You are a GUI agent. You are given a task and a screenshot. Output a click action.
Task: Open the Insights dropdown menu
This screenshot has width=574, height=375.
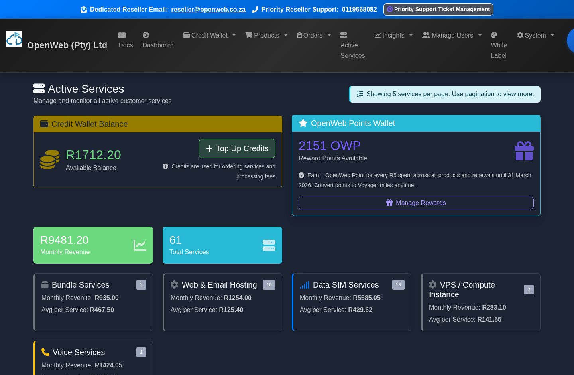coord(393,35)
